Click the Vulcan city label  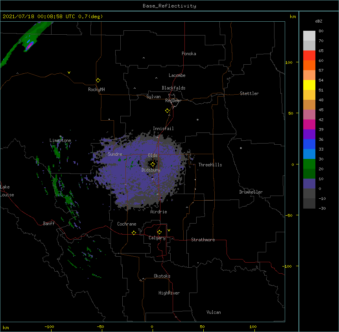tap(214, 312)
